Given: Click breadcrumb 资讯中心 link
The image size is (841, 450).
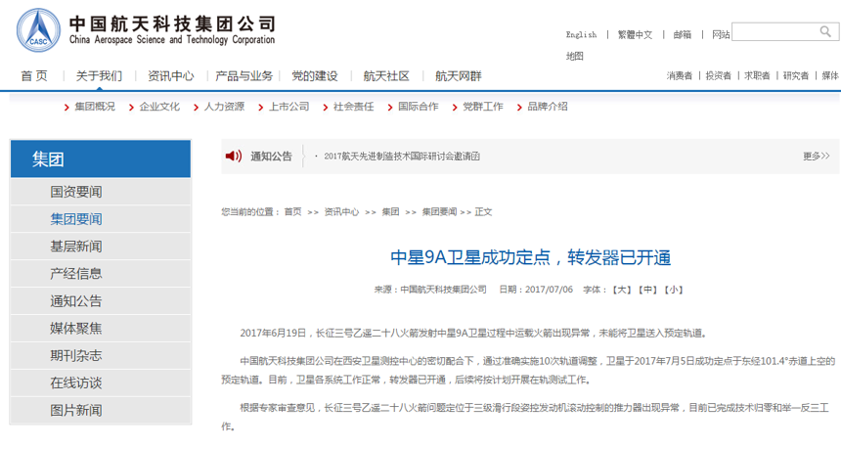Looking at the screenshot, I should 341,212.
